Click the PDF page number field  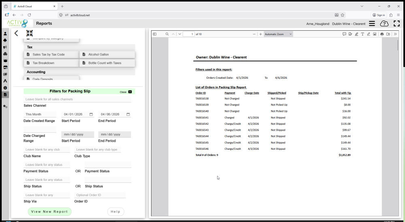(x=189, y=34)
